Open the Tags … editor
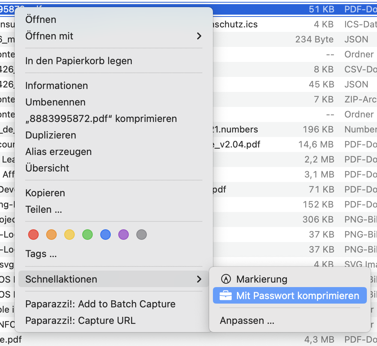Image resolution: width=377 pixels, height=346 pixels. 41,254
